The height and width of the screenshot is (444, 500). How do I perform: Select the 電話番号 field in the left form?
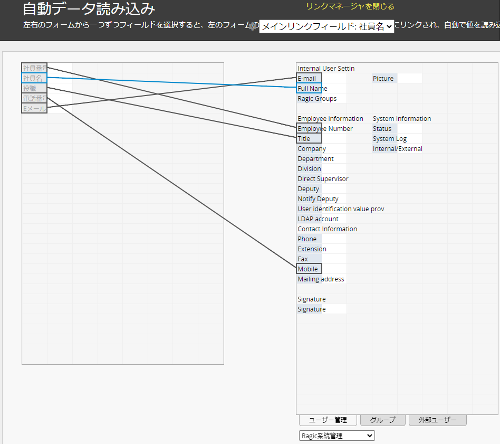(x=35, y=98)
